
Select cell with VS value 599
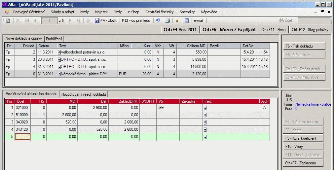(x=168, y=108)
